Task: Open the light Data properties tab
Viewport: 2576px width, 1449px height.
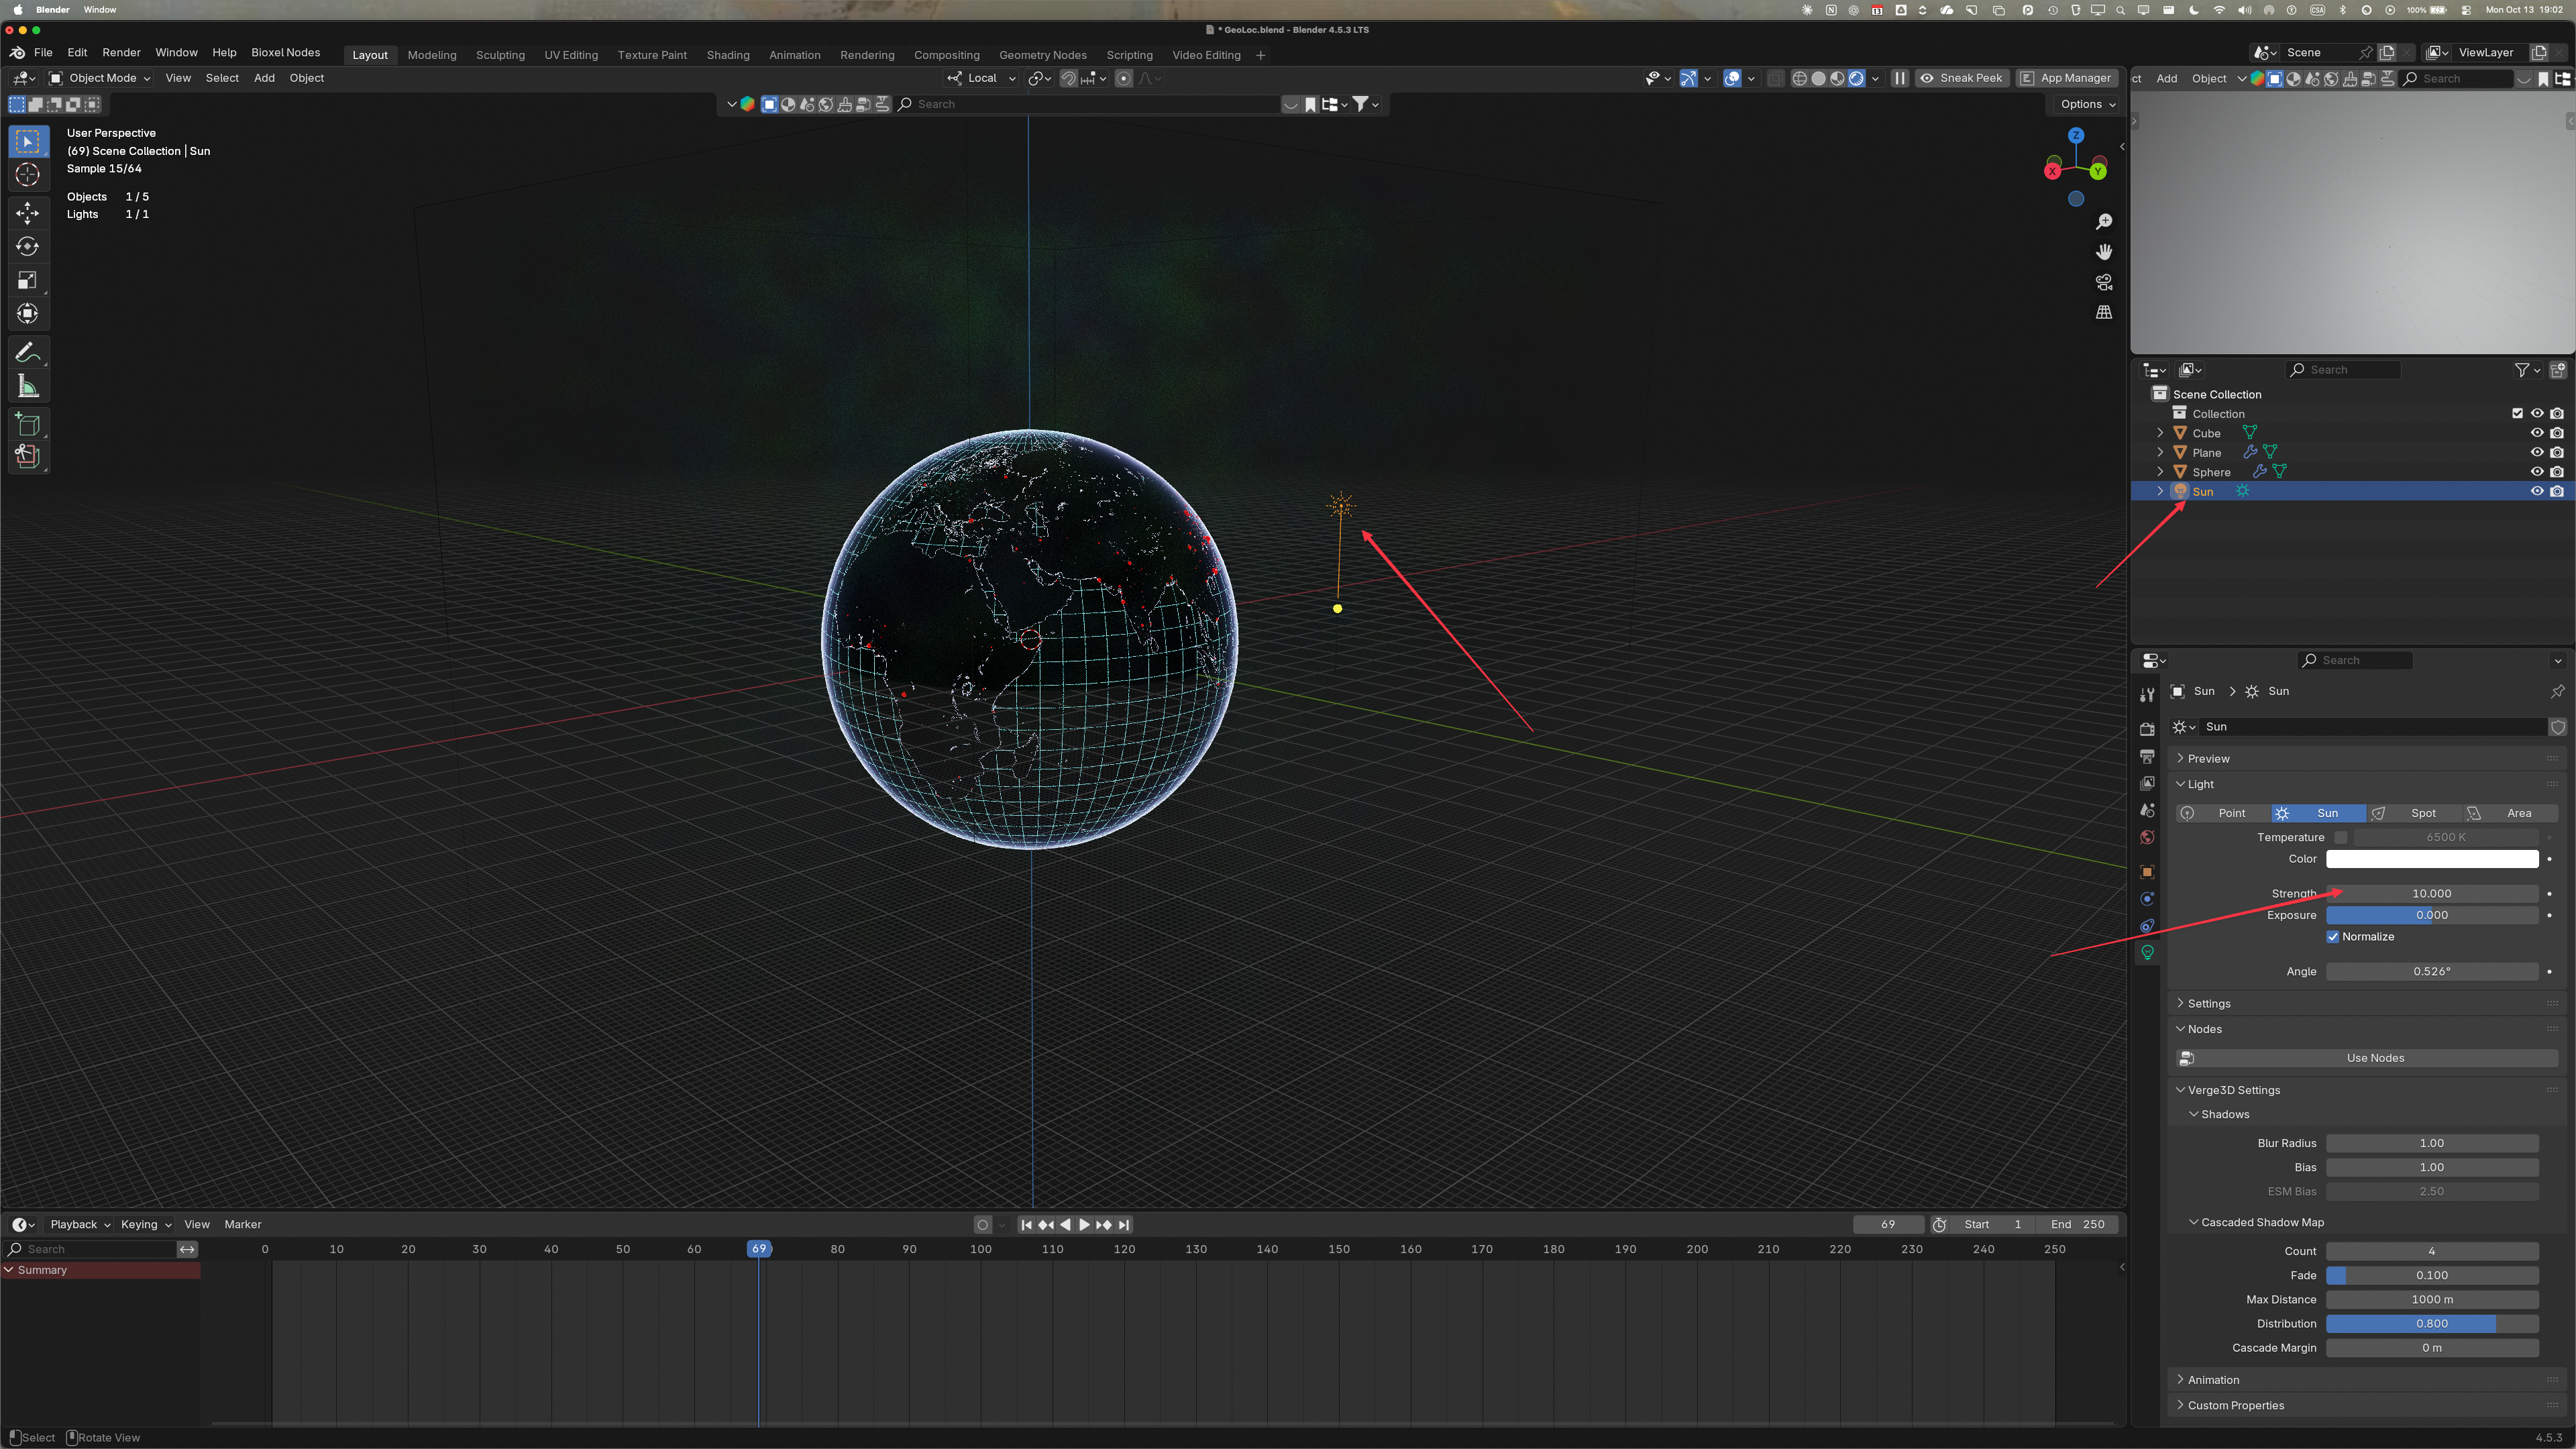Action: coord(2147,953)
